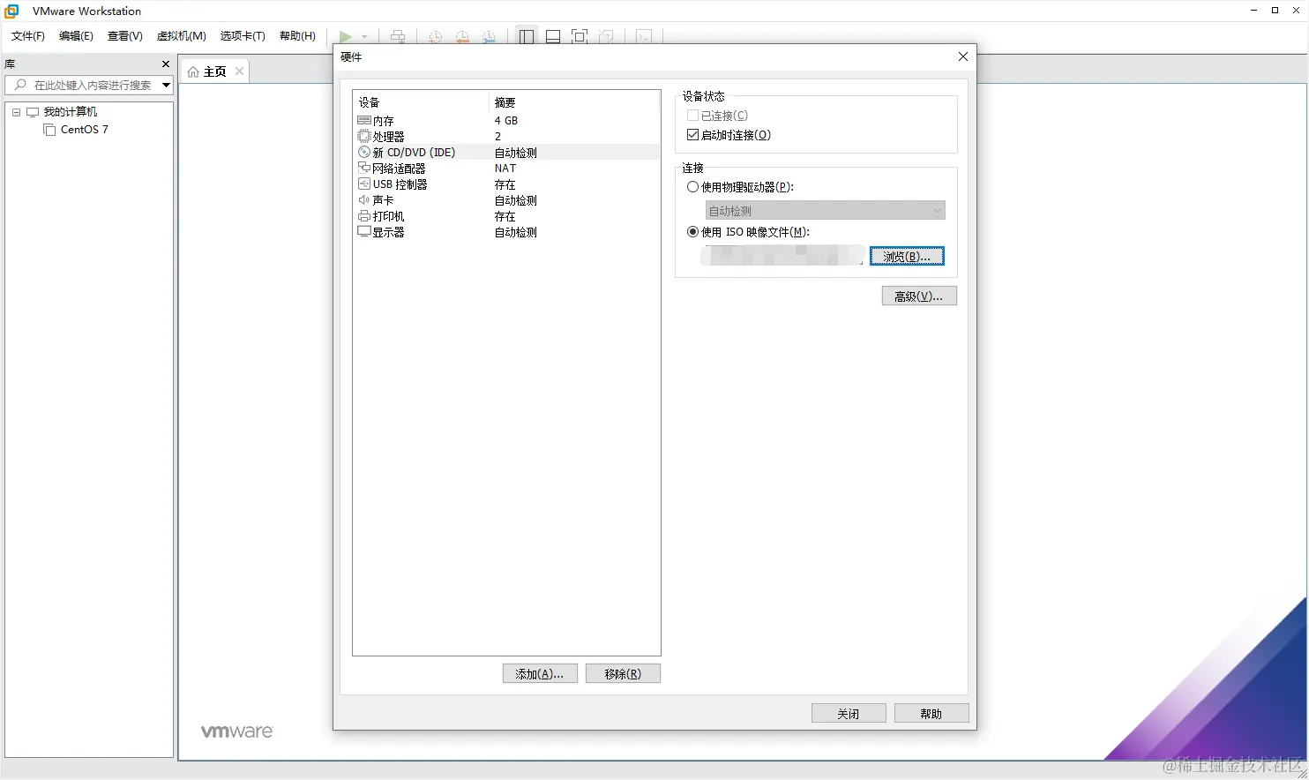This screenshot has height=780, width=1309.
Task: Toggle the 已连接(C) checkbox
Action: coord(692,116)
